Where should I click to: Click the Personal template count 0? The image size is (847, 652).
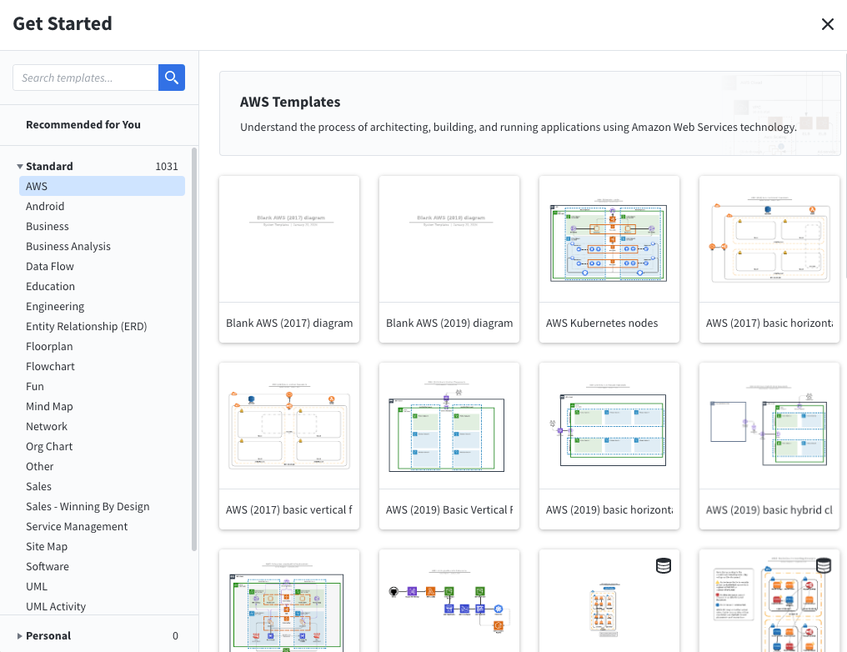click(x=175, y=636)
